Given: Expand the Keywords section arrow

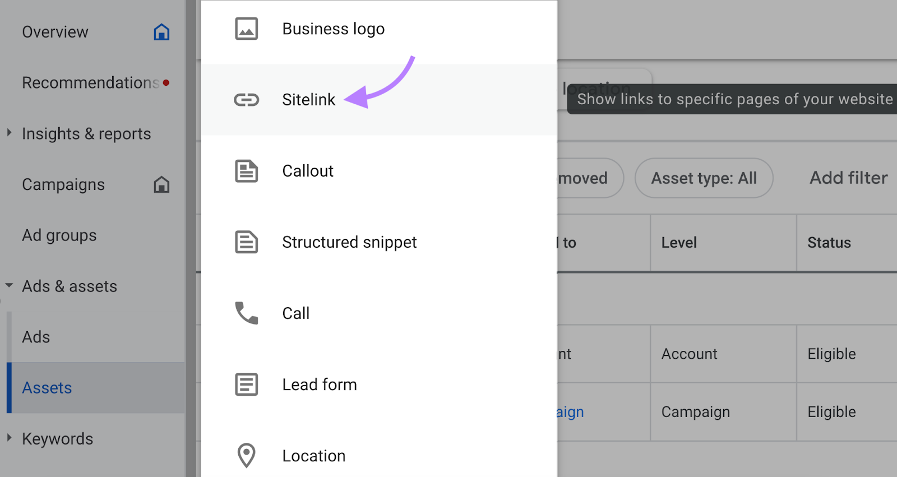Looking at the screenshot, I should [10, 438].
